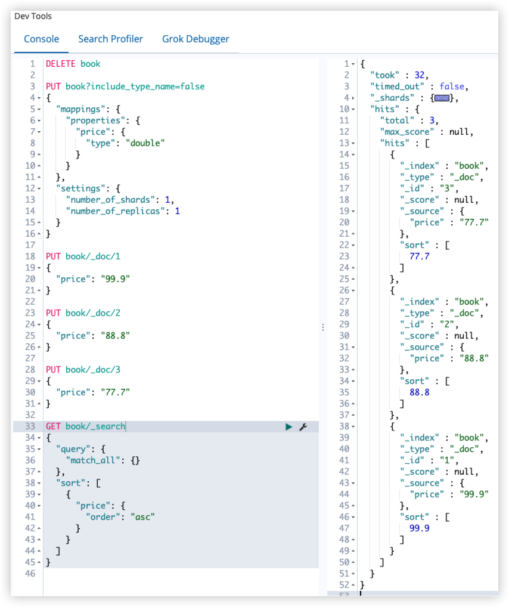
Task: Click the "_id" : "2" response line
Action: click(429, 324)
